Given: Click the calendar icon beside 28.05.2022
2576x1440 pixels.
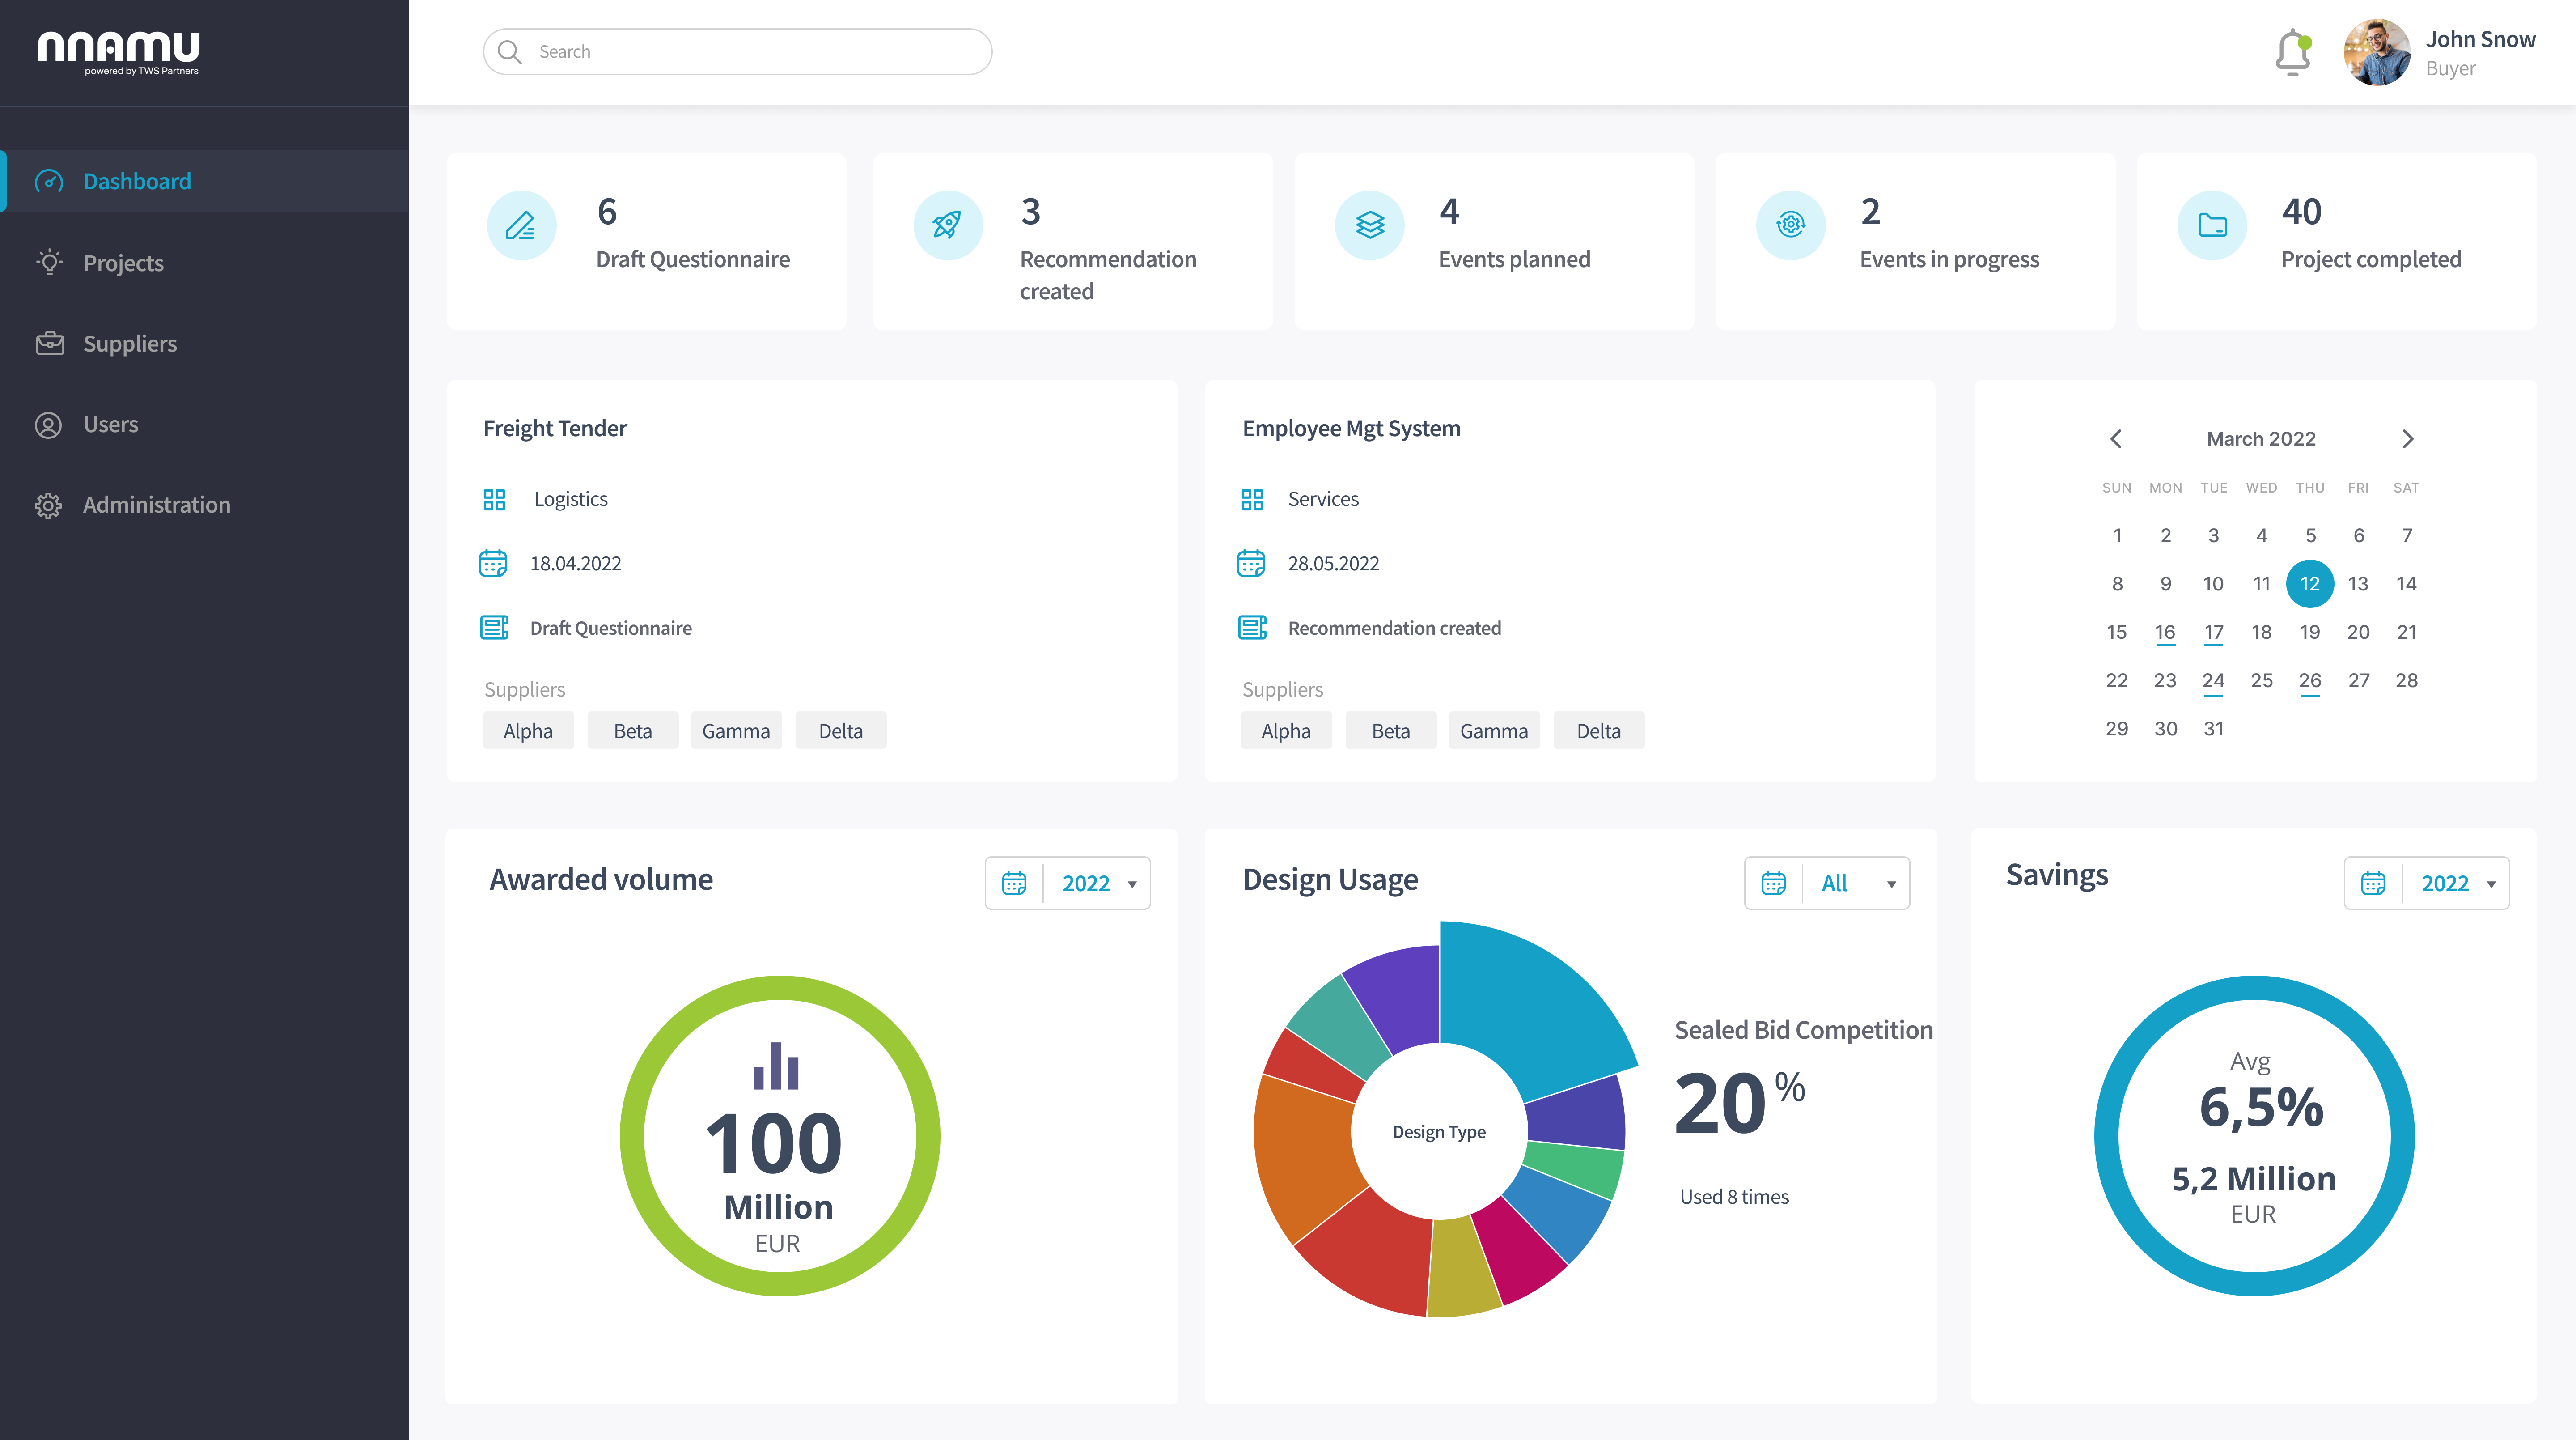Looking at the screenshot, I should [x=1251, y=563].
